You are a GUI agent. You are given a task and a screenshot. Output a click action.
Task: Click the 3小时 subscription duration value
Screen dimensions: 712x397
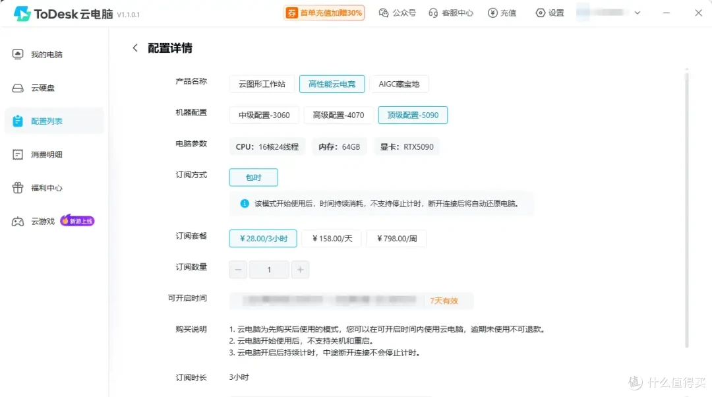[x=239, y=377]
